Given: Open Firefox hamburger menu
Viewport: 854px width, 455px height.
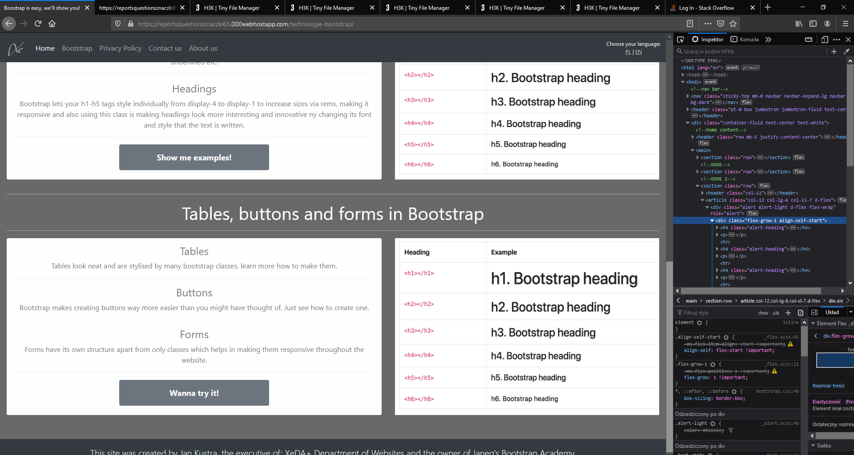Looking at the screenshot, I should pyautogui.click(x=845, y=24).
